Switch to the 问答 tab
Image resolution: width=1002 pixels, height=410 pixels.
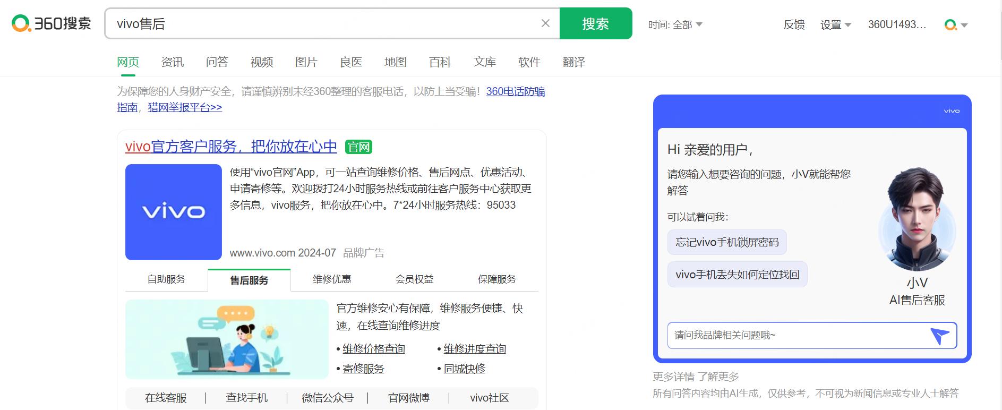click(x=217, y=62)
